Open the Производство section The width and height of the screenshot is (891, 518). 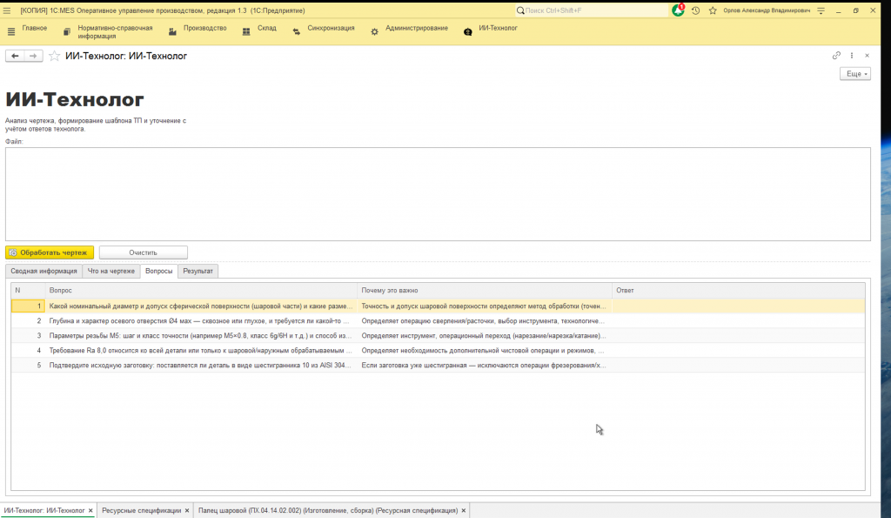coord(204,28)
